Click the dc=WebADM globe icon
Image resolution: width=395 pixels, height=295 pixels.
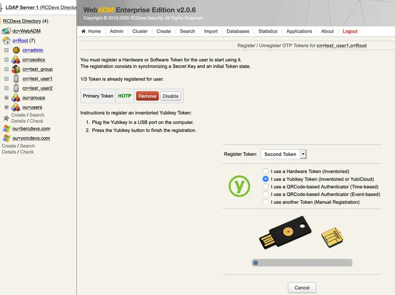pos(6,31)
